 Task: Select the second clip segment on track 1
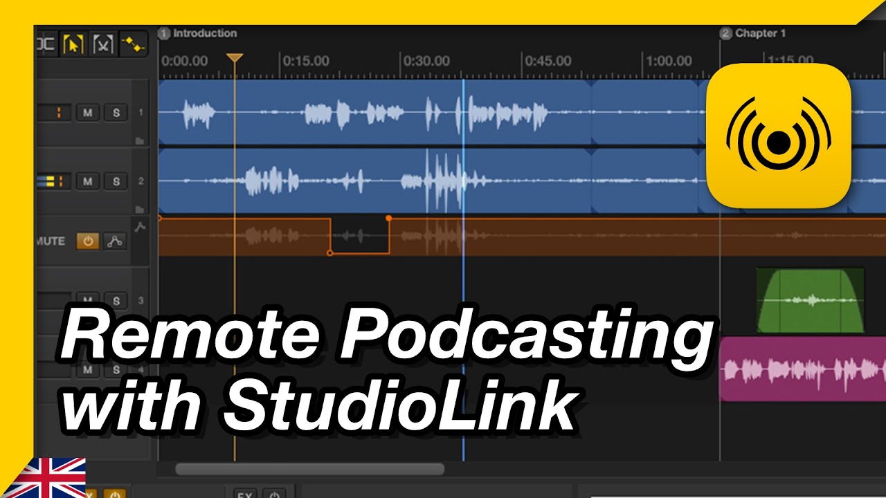pos(645,112)
